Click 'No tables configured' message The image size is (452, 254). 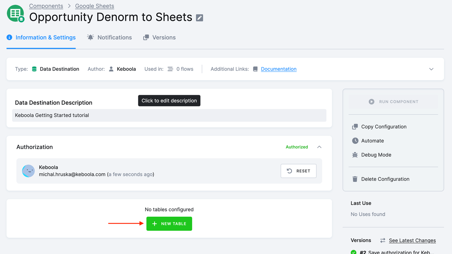[x=169, y=210]
